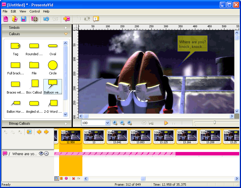The image size is (241, 188).
Task: Click preview horizontal scroll right arrow
Action: pos(232,116)
